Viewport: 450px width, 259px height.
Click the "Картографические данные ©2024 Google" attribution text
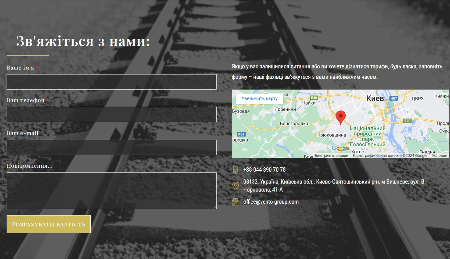tap(390, 156)
